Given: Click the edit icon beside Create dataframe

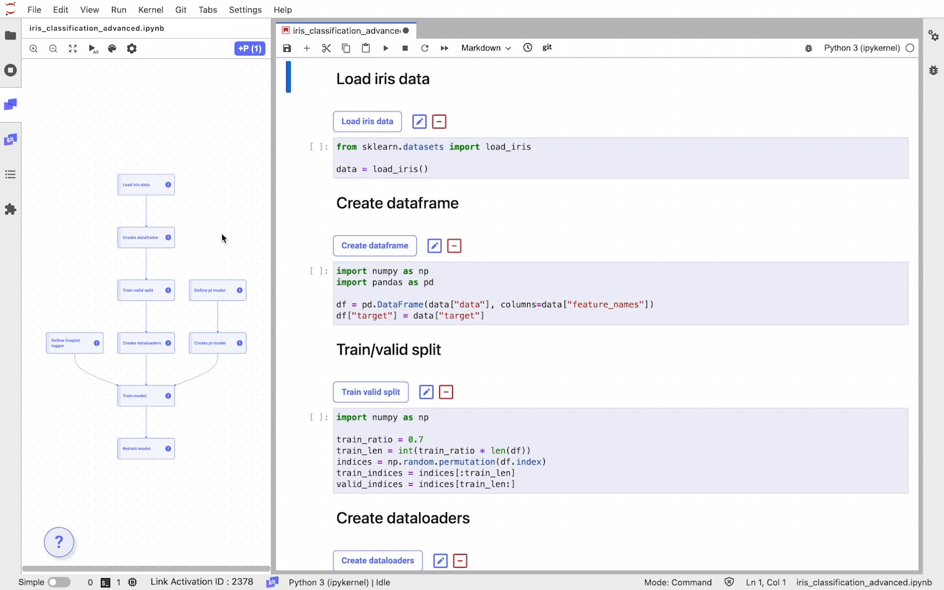Looking at the screenshot, I should coord(434,246).
